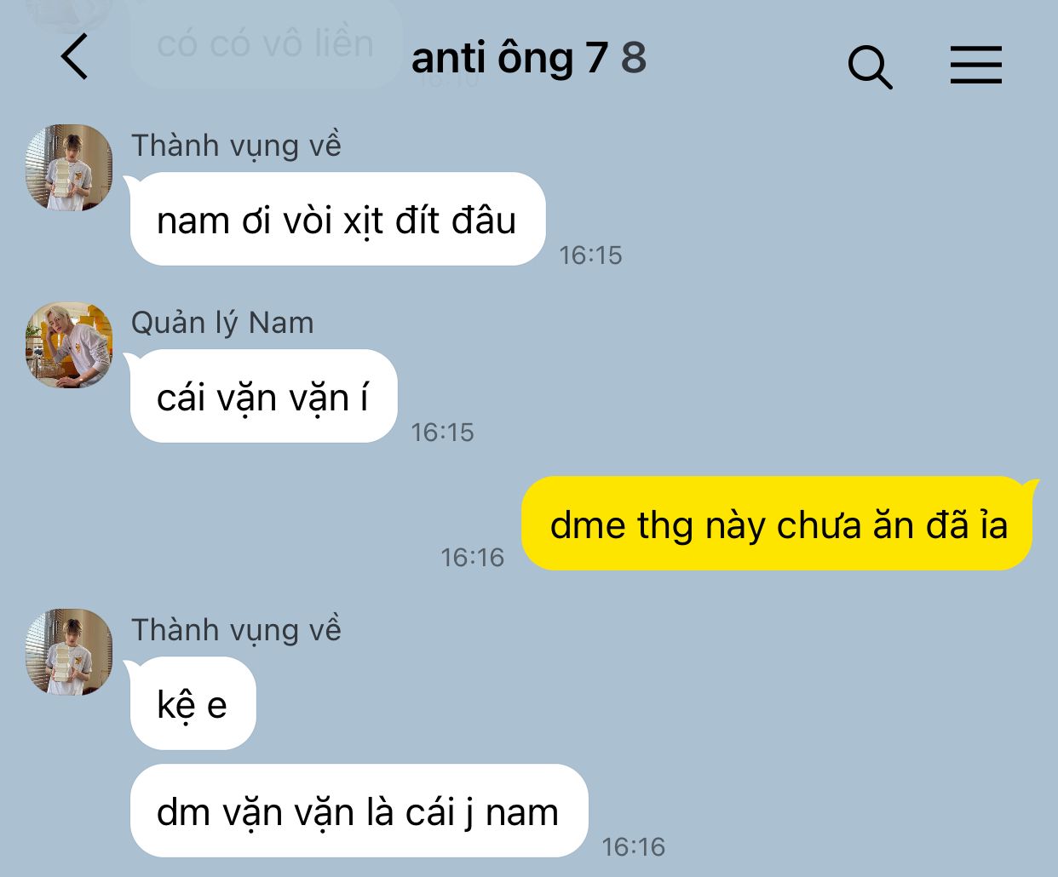Select the "cái vặn vặn í" bubble
The width and height of the screenshot is (1058, 877).
click(263, 397)
